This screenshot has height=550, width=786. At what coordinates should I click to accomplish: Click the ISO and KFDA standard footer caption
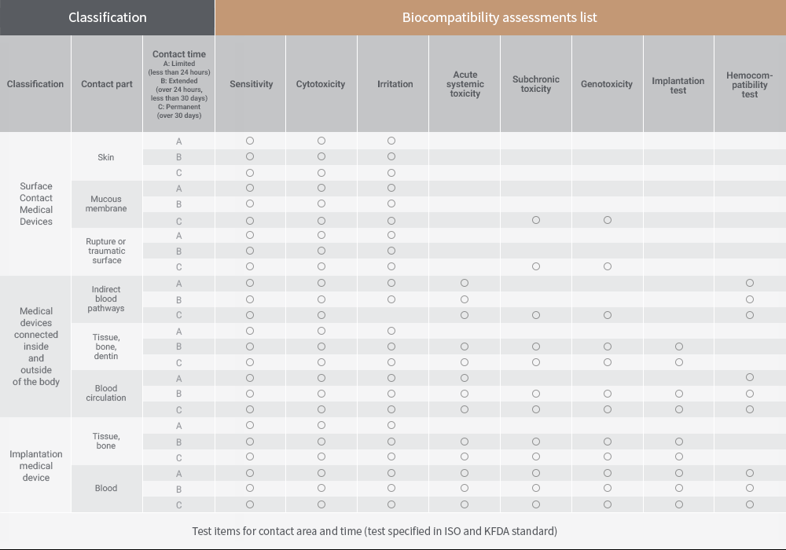pyautogui.click(x=374, y=531)
